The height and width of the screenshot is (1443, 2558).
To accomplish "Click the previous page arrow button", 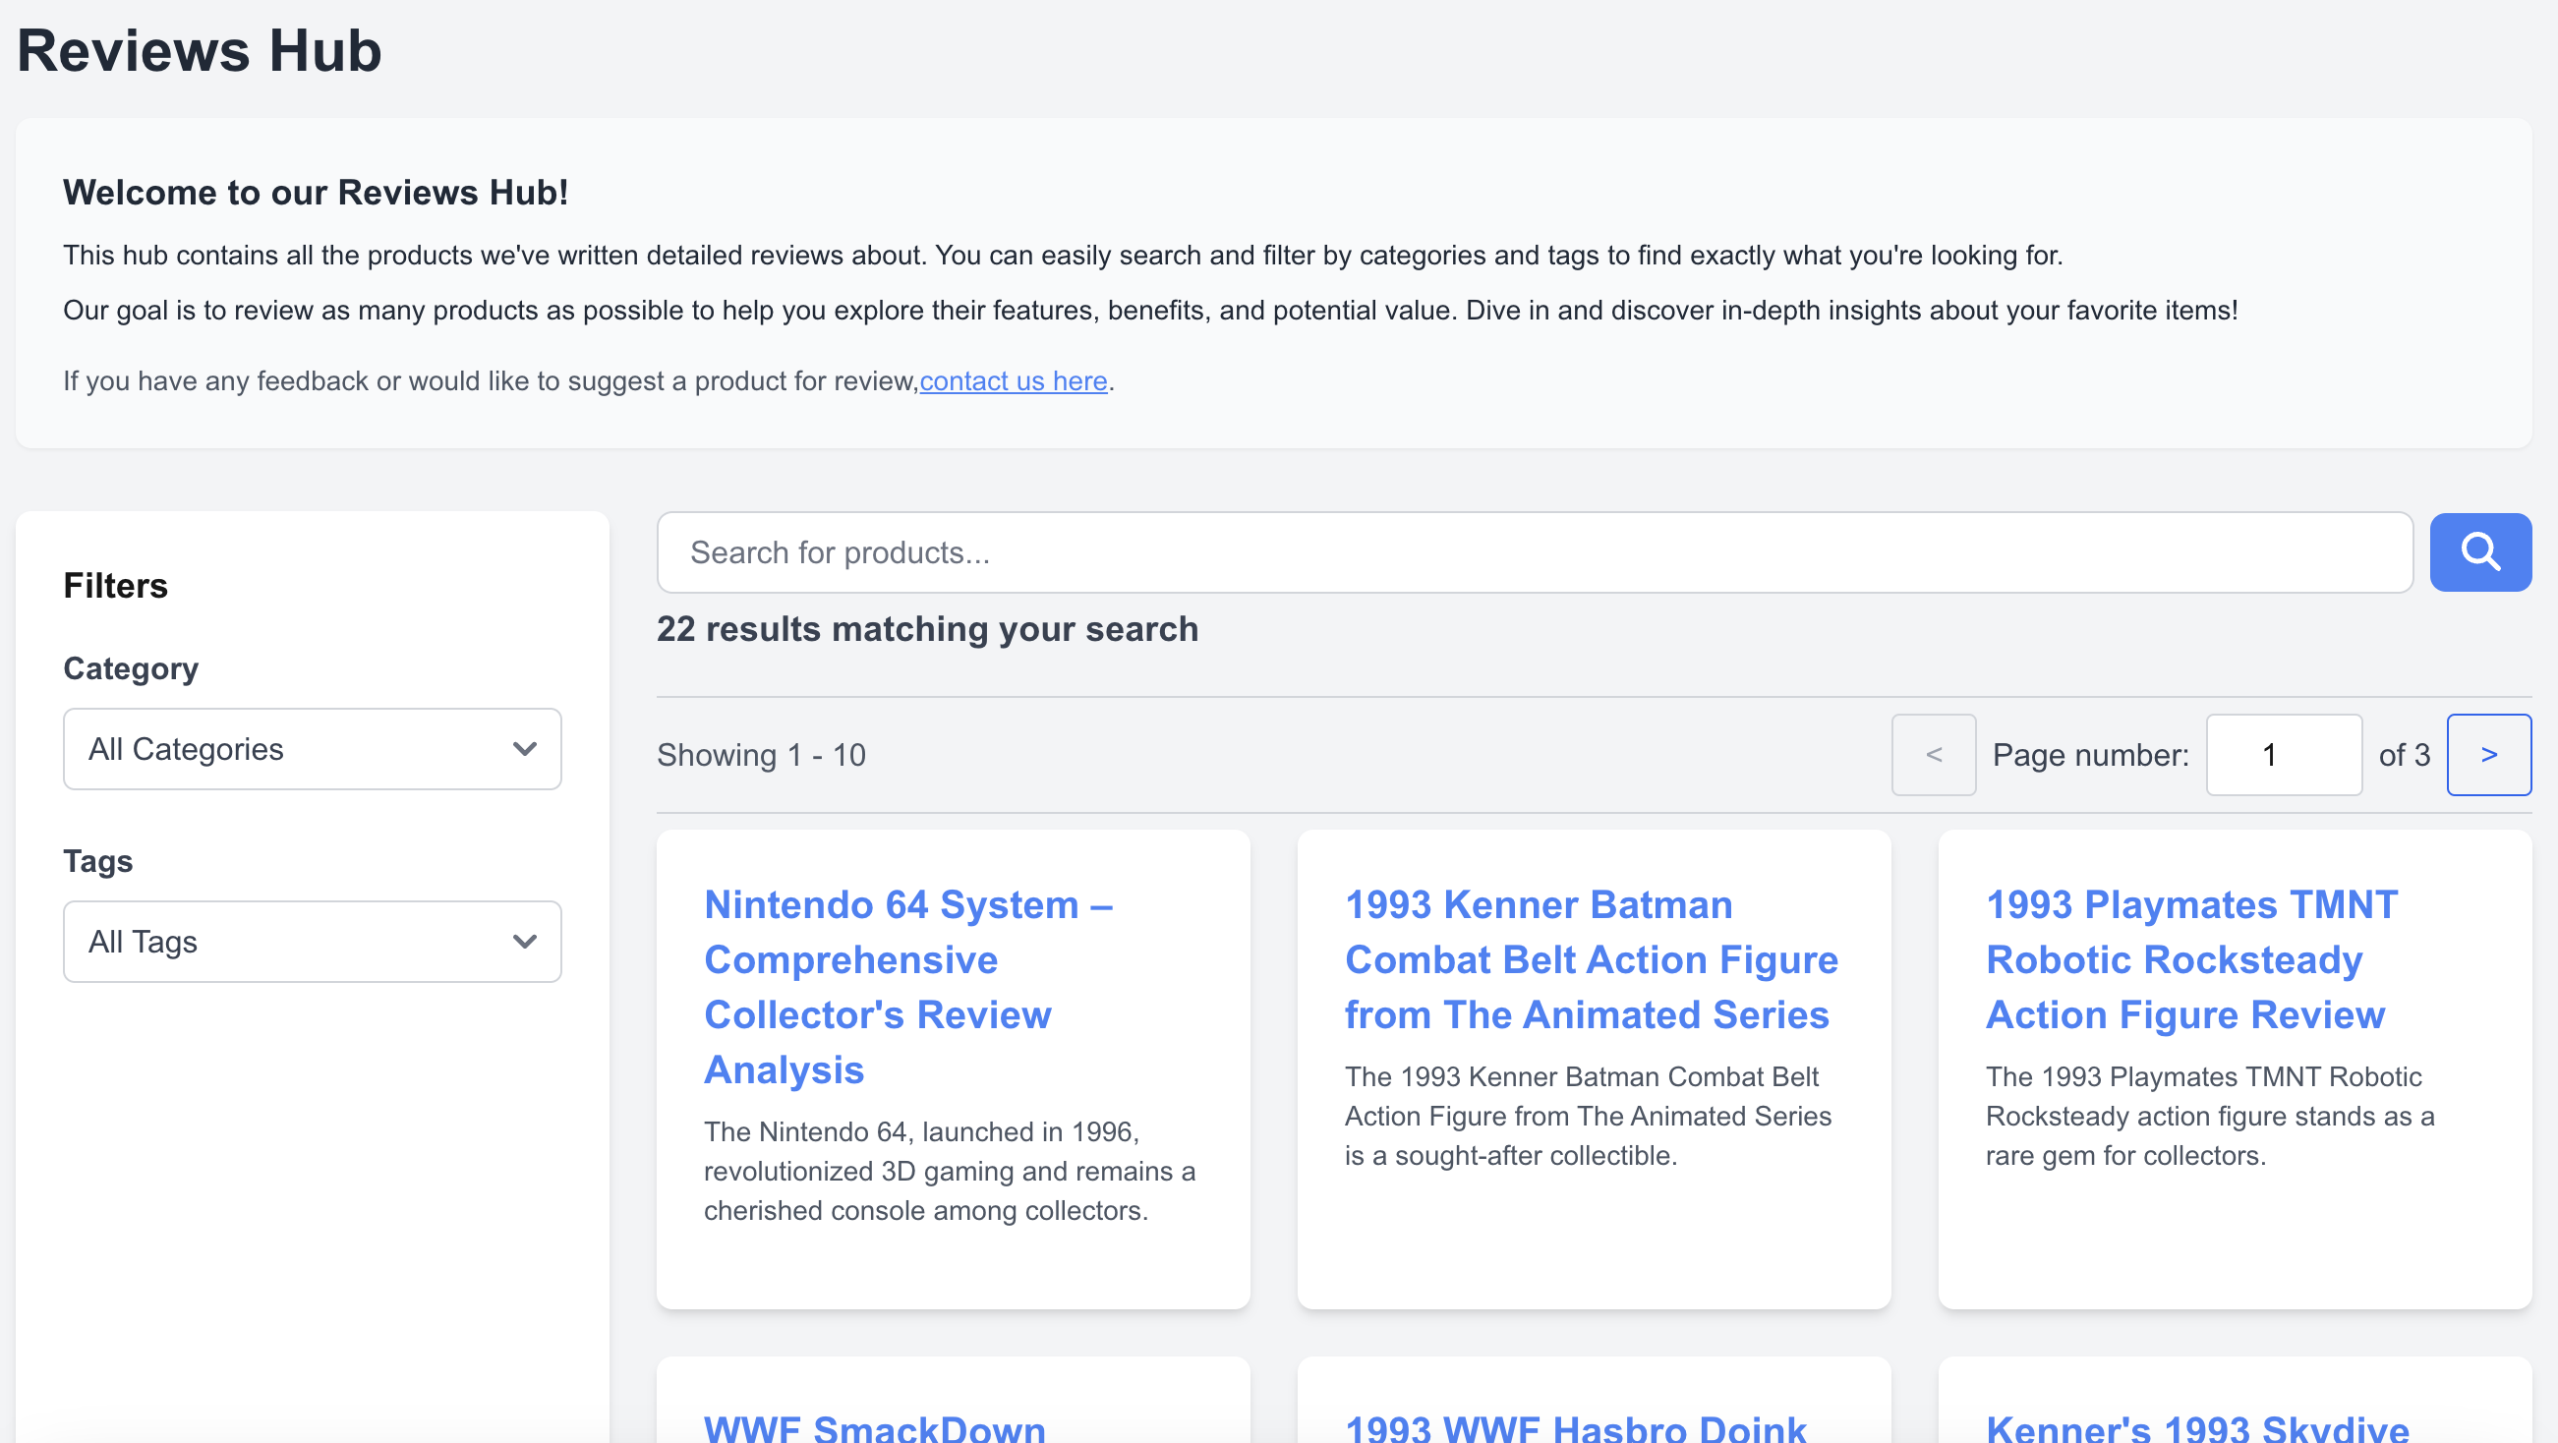I will 1934,755.
